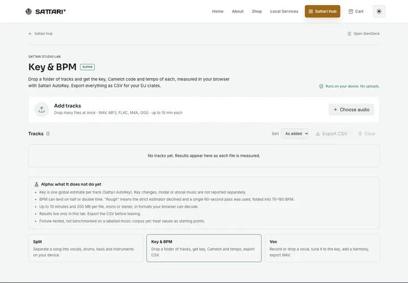This screenshot has width=408, height=283.
Task: Click the SATTARI wordmark
Action: [x=50, y=11]
